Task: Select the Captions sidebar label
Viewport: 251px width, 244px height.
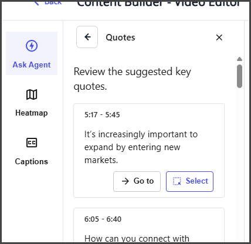Action: point(32,161)
